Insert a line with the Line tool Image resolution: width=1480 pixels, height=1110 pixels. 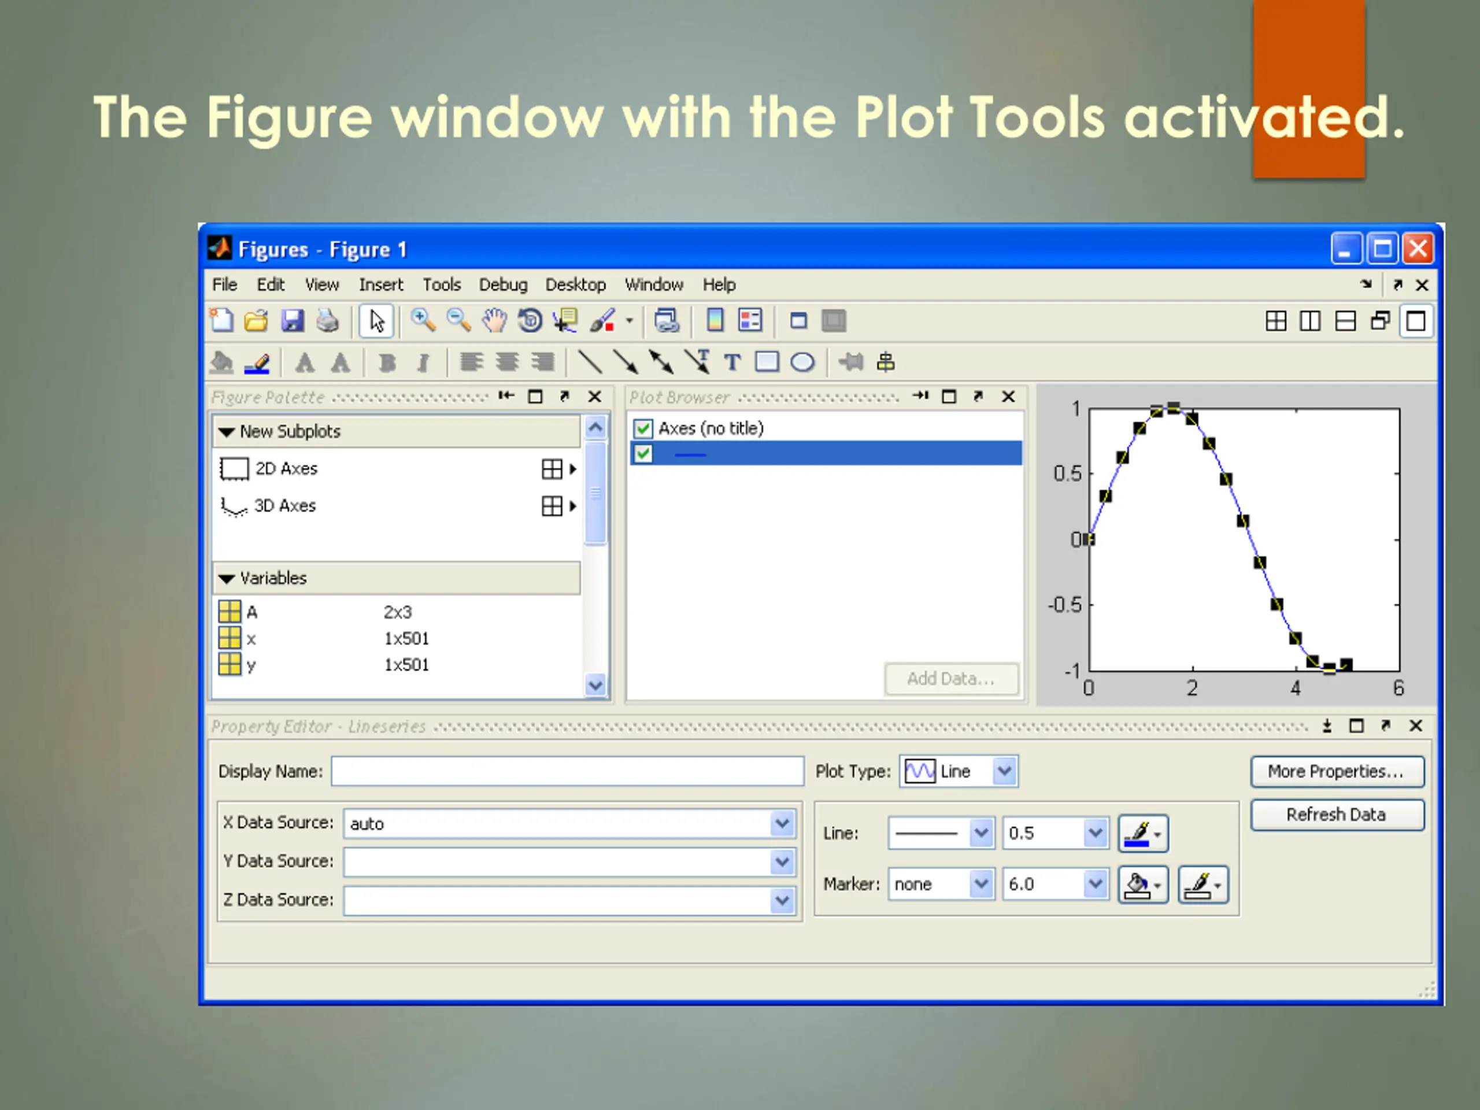590,362
